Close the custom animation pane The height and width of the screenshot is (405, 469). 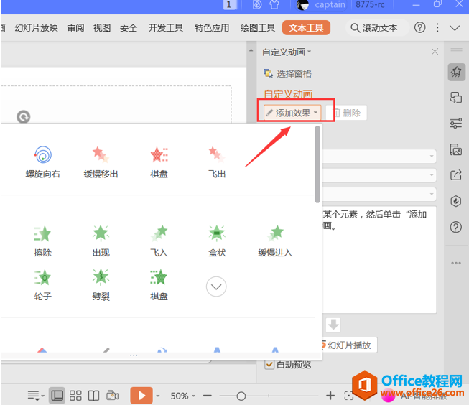[x=435, y=52]
